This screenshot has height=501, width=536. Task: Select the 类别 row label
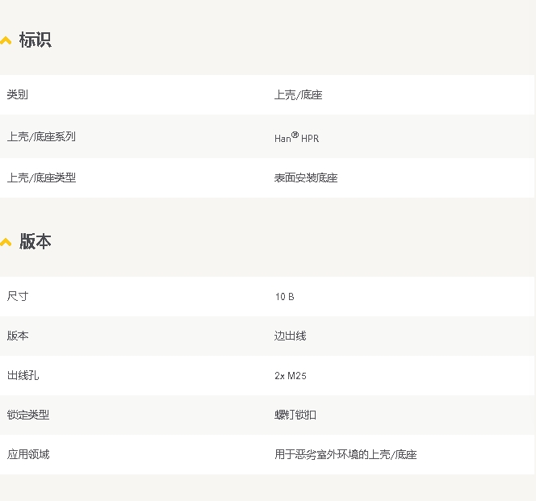[x=18, y=94]
